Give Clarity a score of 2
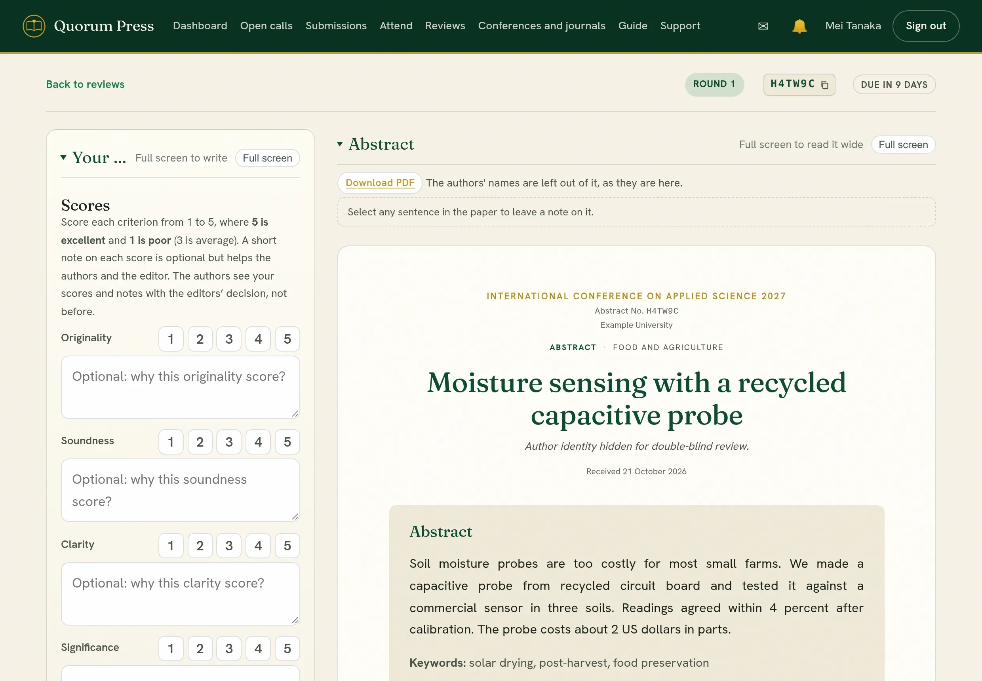Image resolution: width=982 pixels, height=681 pixels. [200, 545]
